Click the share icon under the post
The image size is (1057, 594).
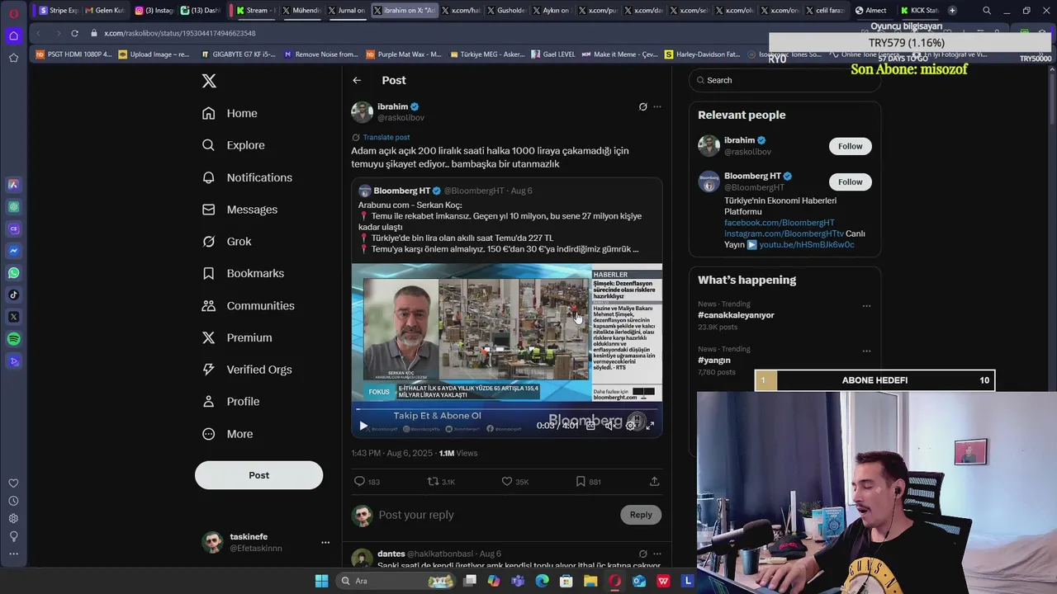point(654,481)
